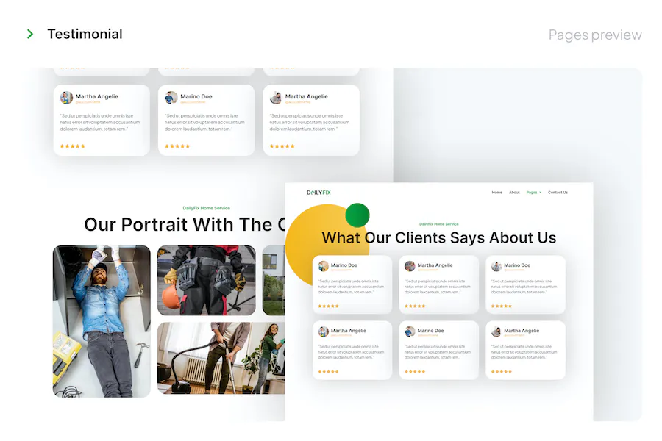662x441 pixels.
Task: Open the photo of man repairing under sink
Action: coord(102,321)
